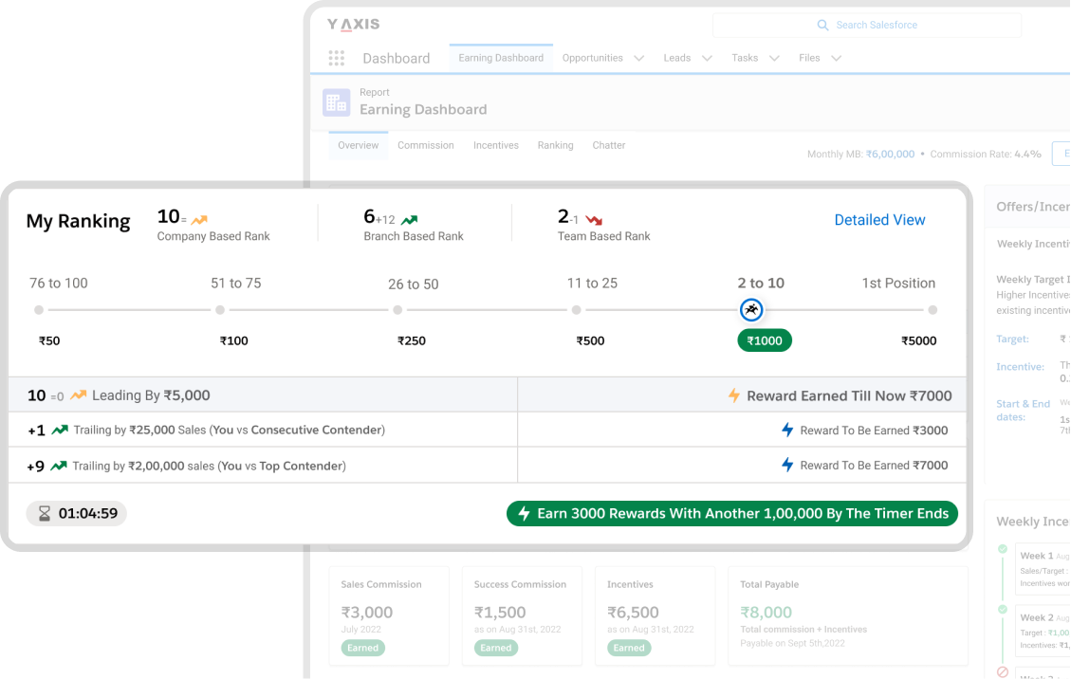Click the ₹500 reward label
1071x679 pixels.
pos(590,340)
